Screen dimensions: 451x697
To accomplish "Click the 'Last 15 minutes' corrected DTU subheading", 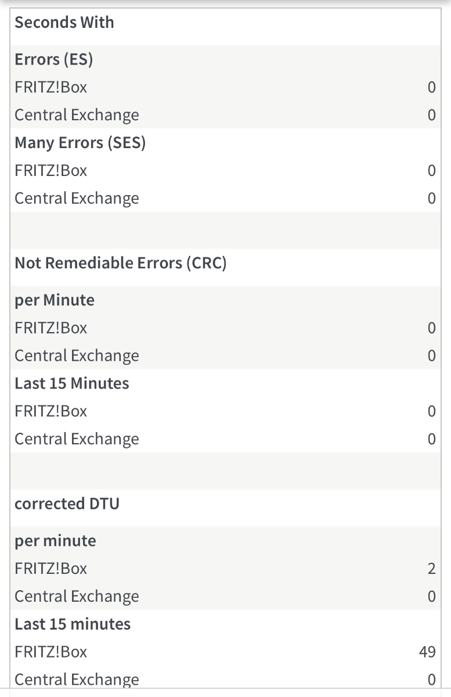I will point(73,624).
